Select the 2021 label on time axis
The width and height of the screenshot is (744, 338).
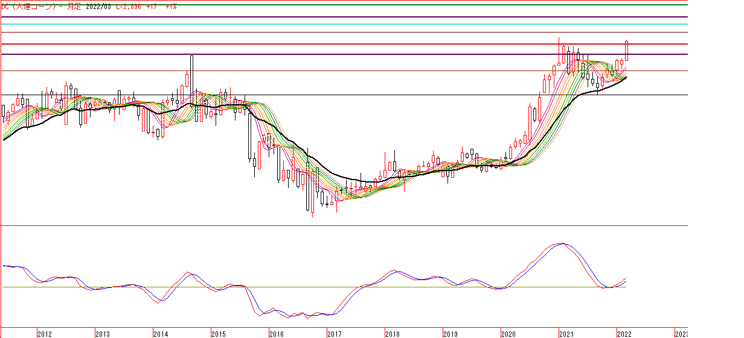click(566, 334)
